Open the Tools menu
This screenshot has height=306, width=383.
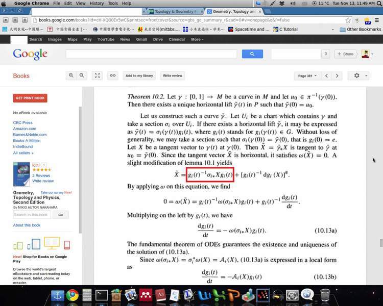[113, 3]
